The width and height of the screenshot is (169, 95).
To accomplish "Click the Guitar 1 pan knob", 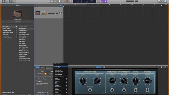I will 60,13.
